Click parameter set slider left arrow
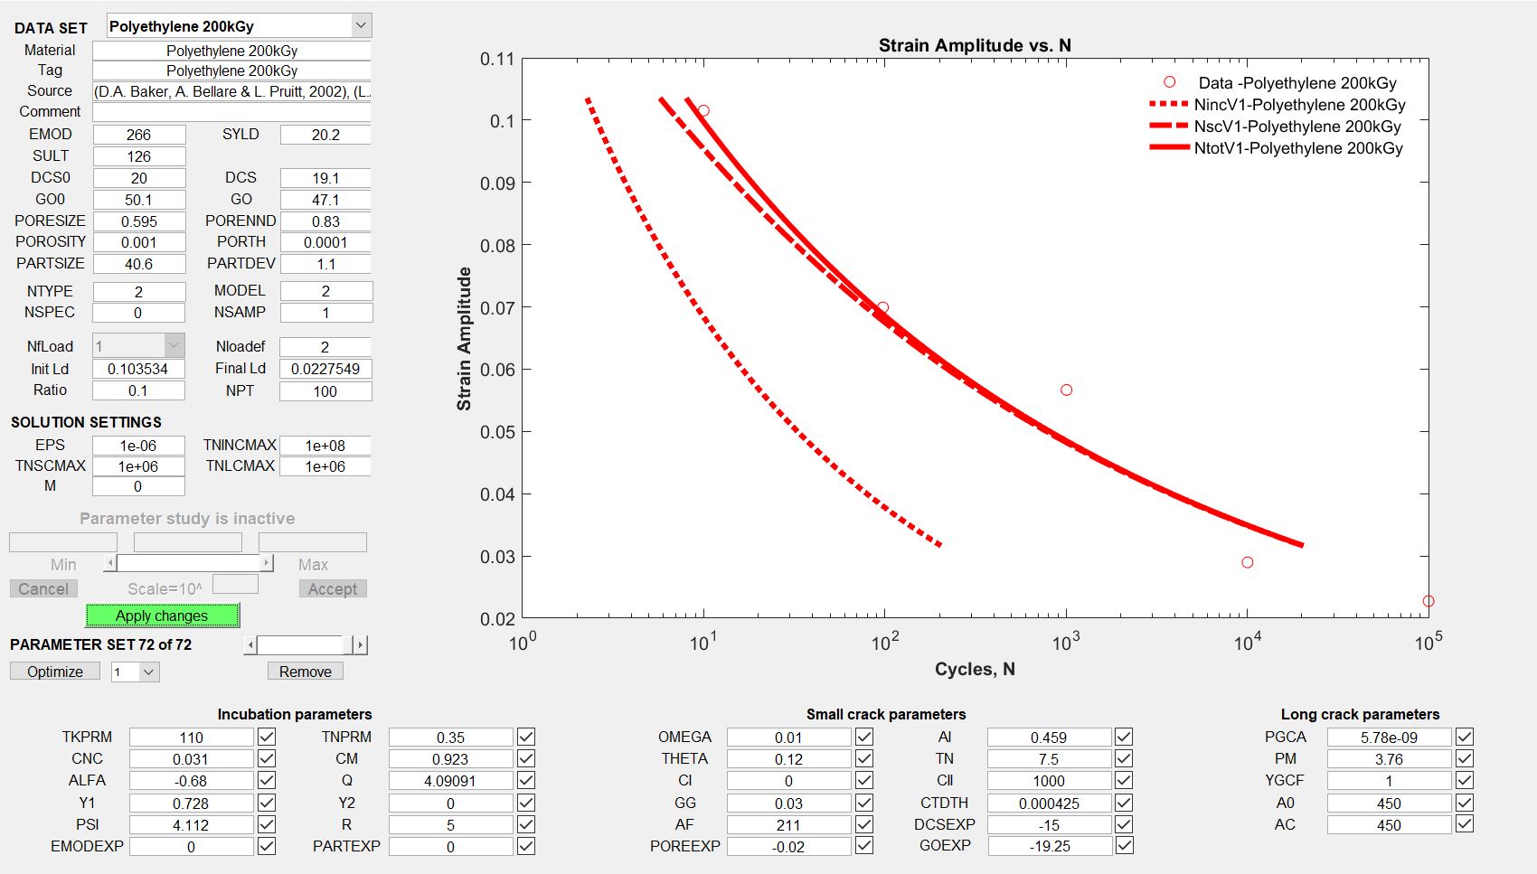1537x874 pixels. pos(250,644)
